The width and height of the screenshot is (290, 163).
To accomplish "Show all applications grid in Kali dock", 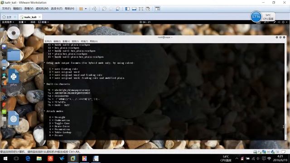I will coord(4,126).
